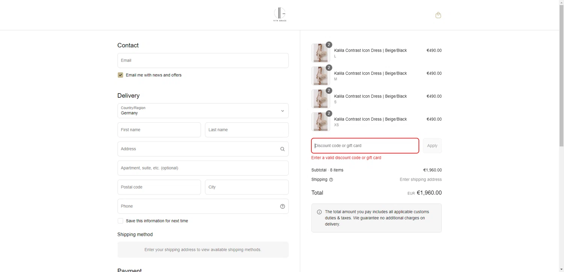Click the Kalila dress name for size M

370,73
